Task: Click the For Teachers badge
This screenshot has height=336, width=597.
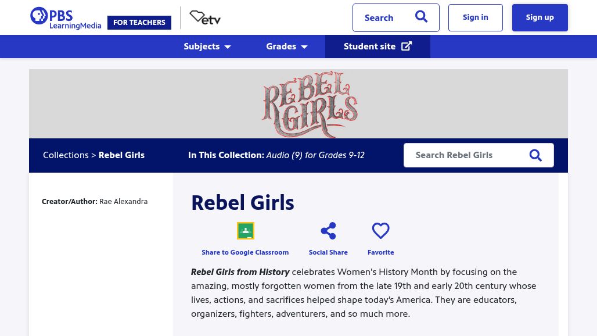Action: click(139, 23)
